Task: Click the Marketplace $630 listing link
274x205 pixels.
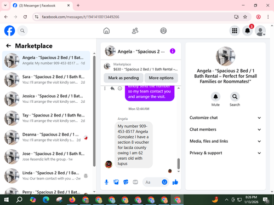Action: pyautogui.click(x=141, y=67)
